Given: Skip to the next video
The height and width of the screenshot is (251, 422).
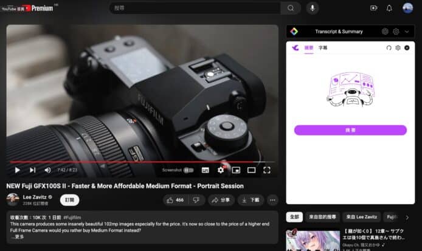Looking at the screenshot, I should (x=32, y=170).
